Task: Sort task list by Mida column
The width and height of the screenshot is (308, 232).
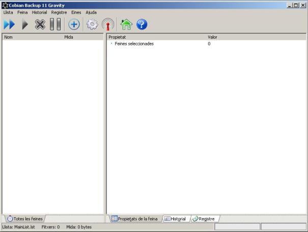Action: click(x=83, y=37)
